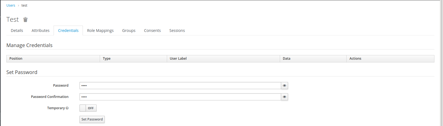Navigate to the Users breadcrumb link
443x126 pixels.
coord(11,6)
